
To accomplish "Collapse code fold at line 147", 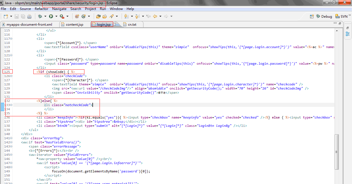I will pos(11,163).
